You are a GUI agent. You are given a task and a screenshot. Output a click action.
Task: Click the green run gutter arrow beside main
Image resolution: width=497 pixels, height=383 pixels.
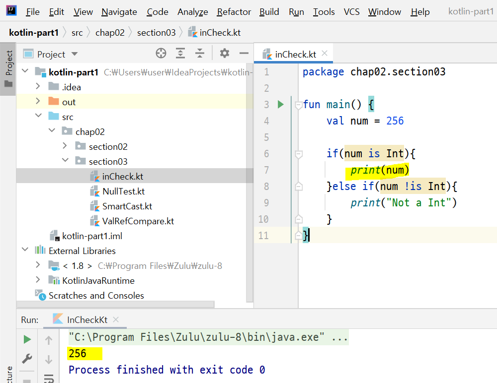[280, 104]
